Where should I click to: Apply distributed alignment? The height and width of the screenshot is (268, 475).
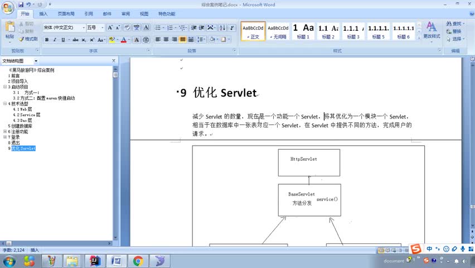click(191, 40)
